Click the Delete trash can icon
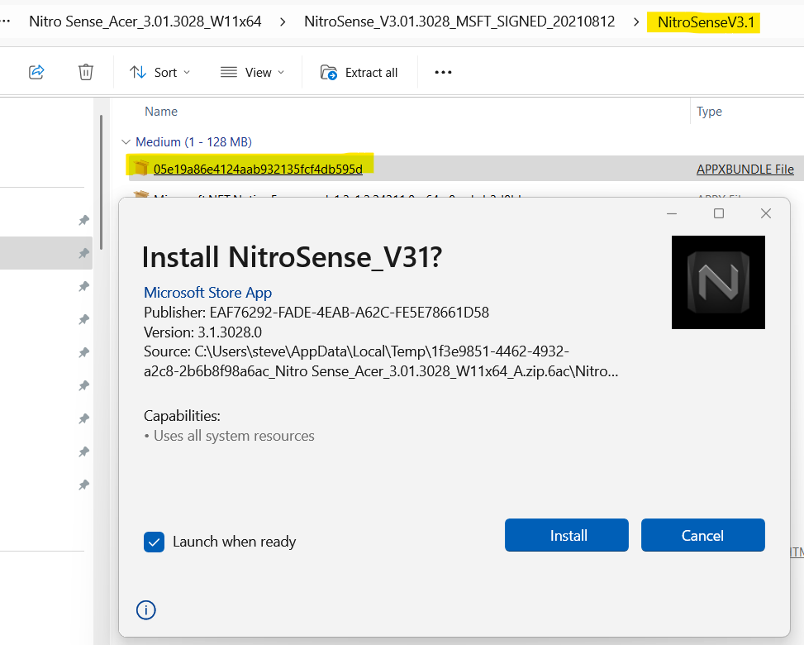 86,72
